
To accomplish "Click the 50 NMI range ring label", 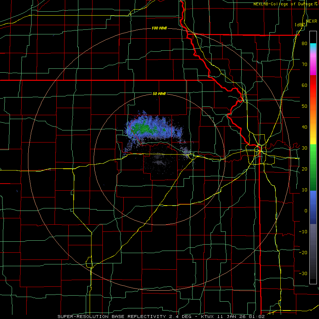I will (159, 94).
